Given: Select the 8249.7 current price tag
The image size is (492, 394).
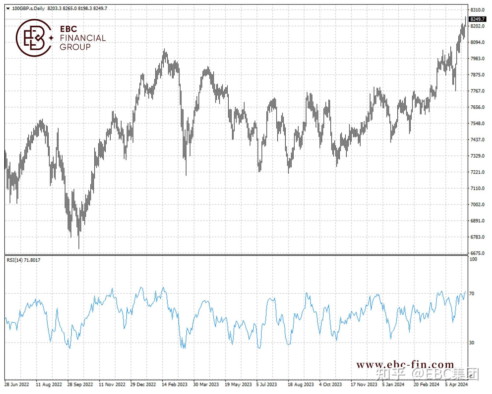Looking at the screenshot, I should coord(478,19).
